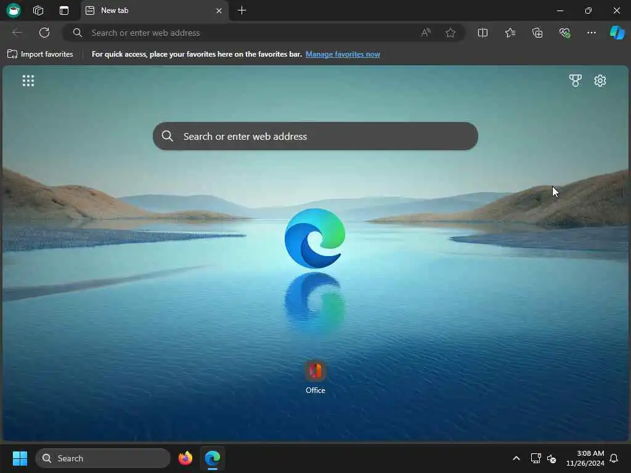
Task: Click the magnifier in central search box
Action: tap(168, 136)
